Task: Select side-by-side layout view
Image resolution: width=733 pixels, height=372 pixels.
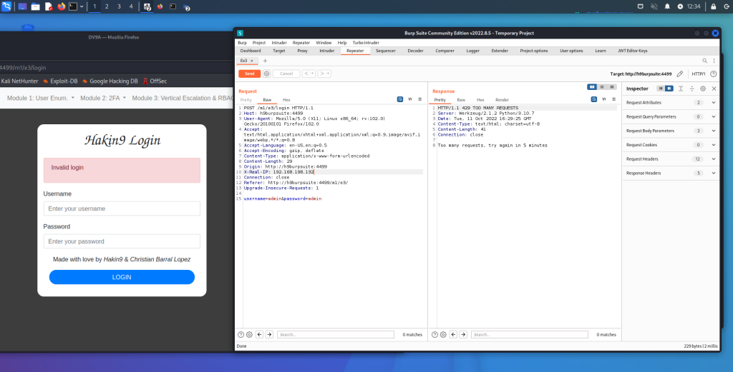Action: click(x=592, y=87)
